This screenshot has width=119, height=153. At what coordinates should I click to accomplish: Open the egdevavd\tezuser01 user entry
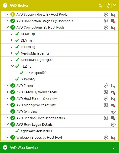(36, 131)
